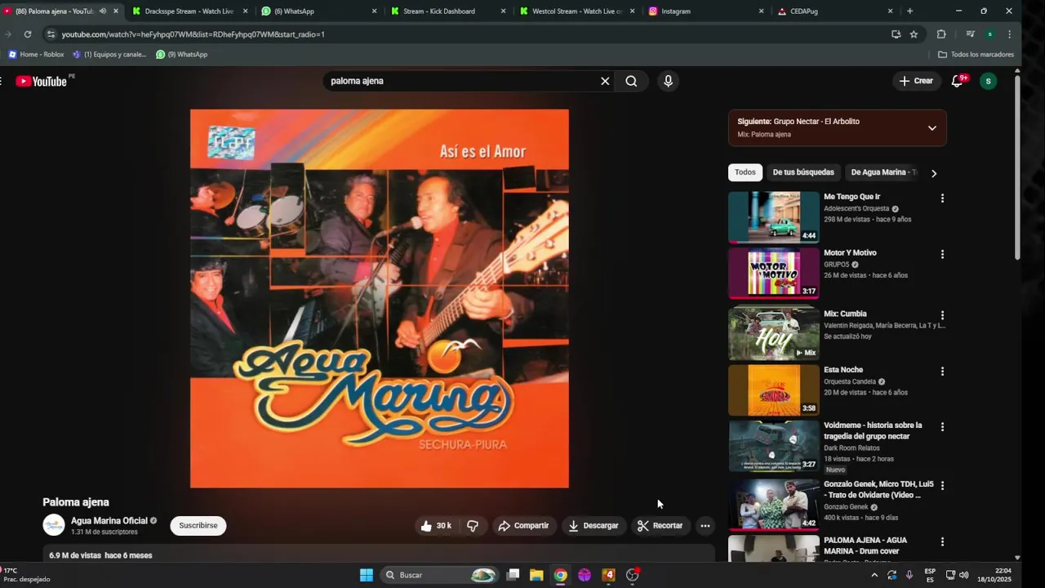
Task: Switch to the Westcol Stream tab
Action: pyautogui.click(x=576, y=11)
